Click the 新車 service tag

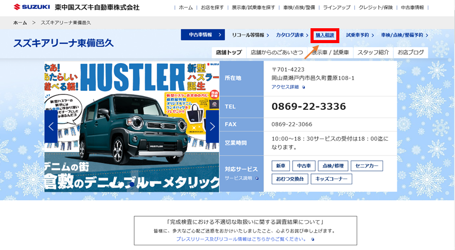[281, 166]
